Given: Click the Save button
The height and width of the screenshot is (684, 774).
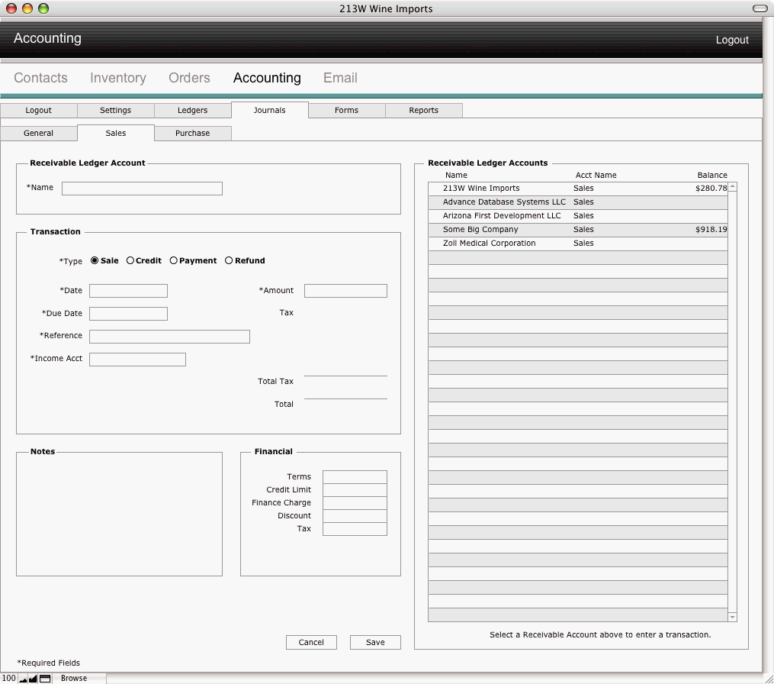Looking at the screenshot, I should (375, 642).
